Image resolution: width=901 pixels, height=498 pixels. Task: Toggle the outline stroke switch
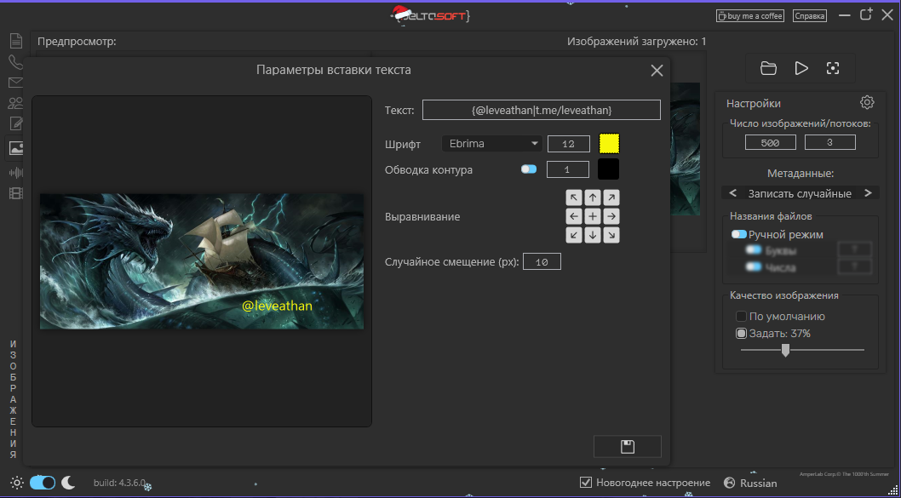[x=529, y=169]
